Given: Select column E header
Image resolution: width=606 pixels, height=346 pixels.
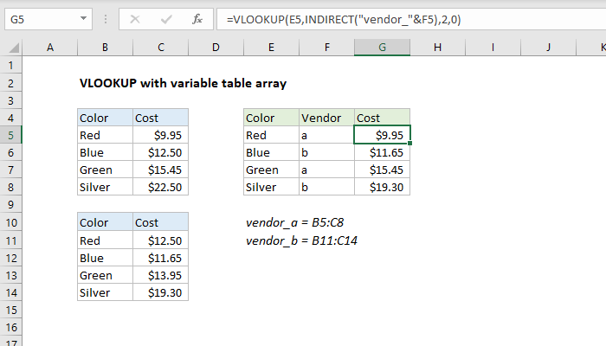Looking at the screenshot, I should coord(271,48).
